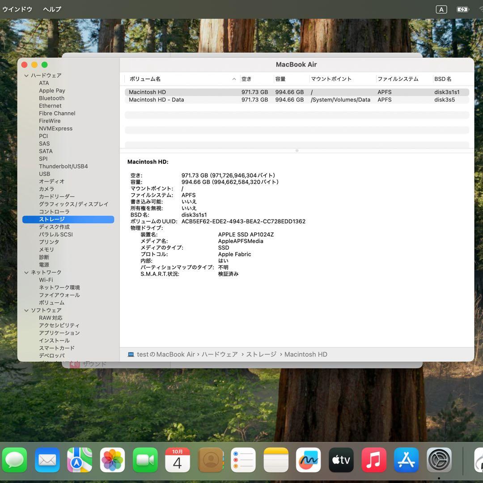Launch System Settings from the Dock

coord(439,460)
